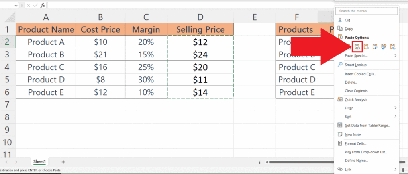Click the formula bar Cancel X icon
Viewport: 408px width, 174px height.
[29, 6]
